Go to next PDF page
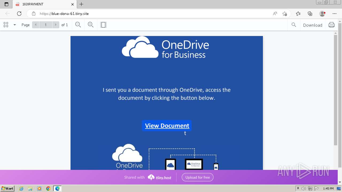 point(56,25)
